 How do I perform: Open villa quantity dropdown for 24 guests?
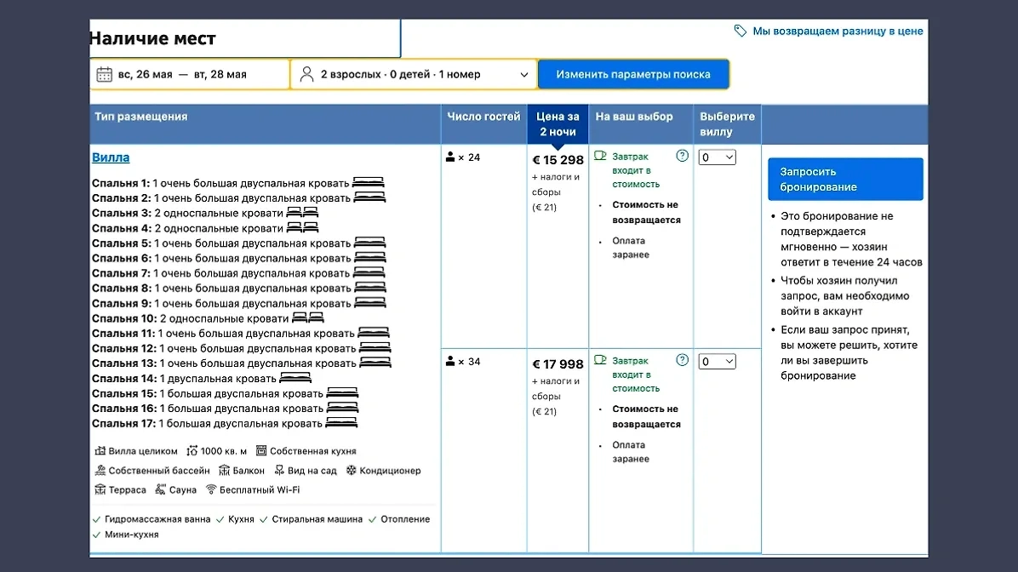[x=717, y=157]
